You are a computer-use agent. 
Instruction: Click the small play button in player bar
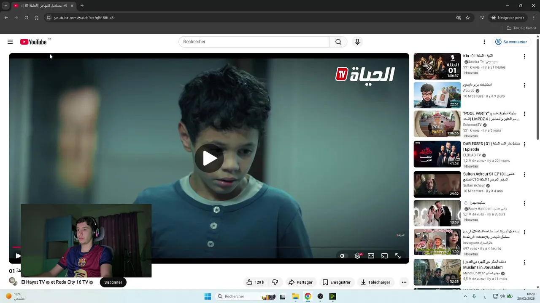click(x=18, y=255)
